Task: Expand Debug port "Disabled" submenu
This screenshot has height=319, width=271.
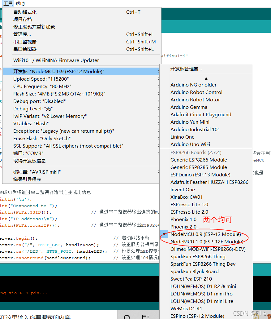Action: coord(82,101)
